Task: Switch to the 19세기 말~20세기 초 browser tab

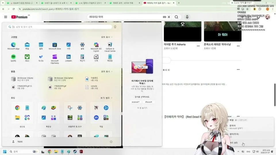Action: click(56, 3)
